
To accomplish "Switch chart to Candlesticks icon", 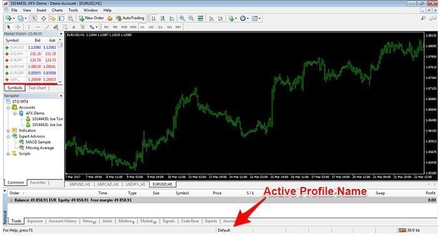I will pyautogui.click(x=162, y=18).
